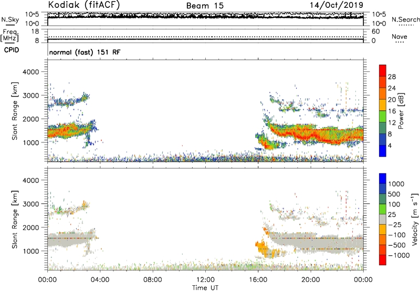Click the '18' tick on frequency axis
This screenshot has width=420, height=291.
[x=35, y=32]
